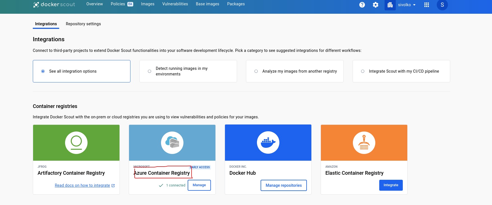Go to Overview in top navigation
The image size is (492, 205).
click(95, 4)
